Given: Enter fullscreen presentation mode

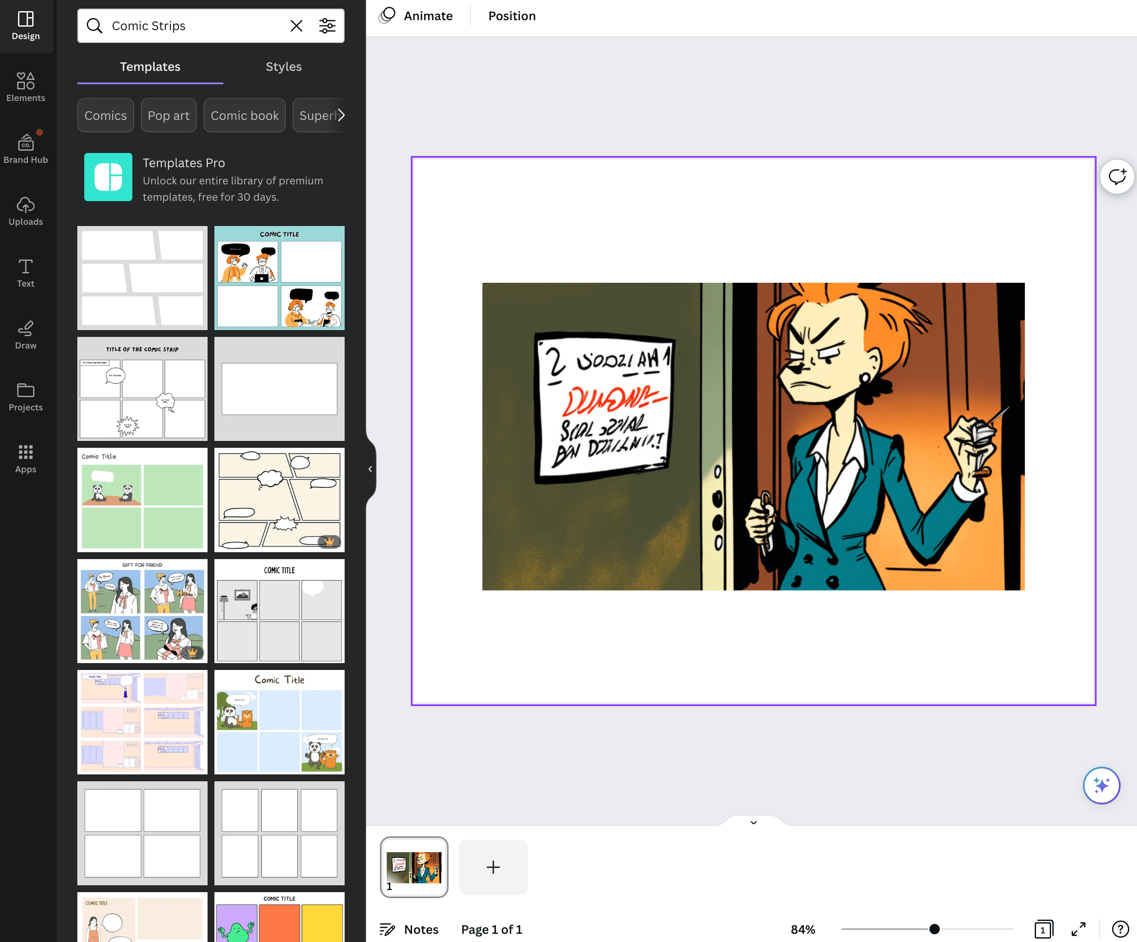Looking at the screenshot, I should [x=1078, y=929].
